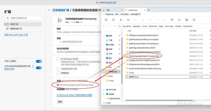Open the view options dropdown in Explorer toolbar
The height and width of the screenshot is (111, 211).
tap(122, 20)
